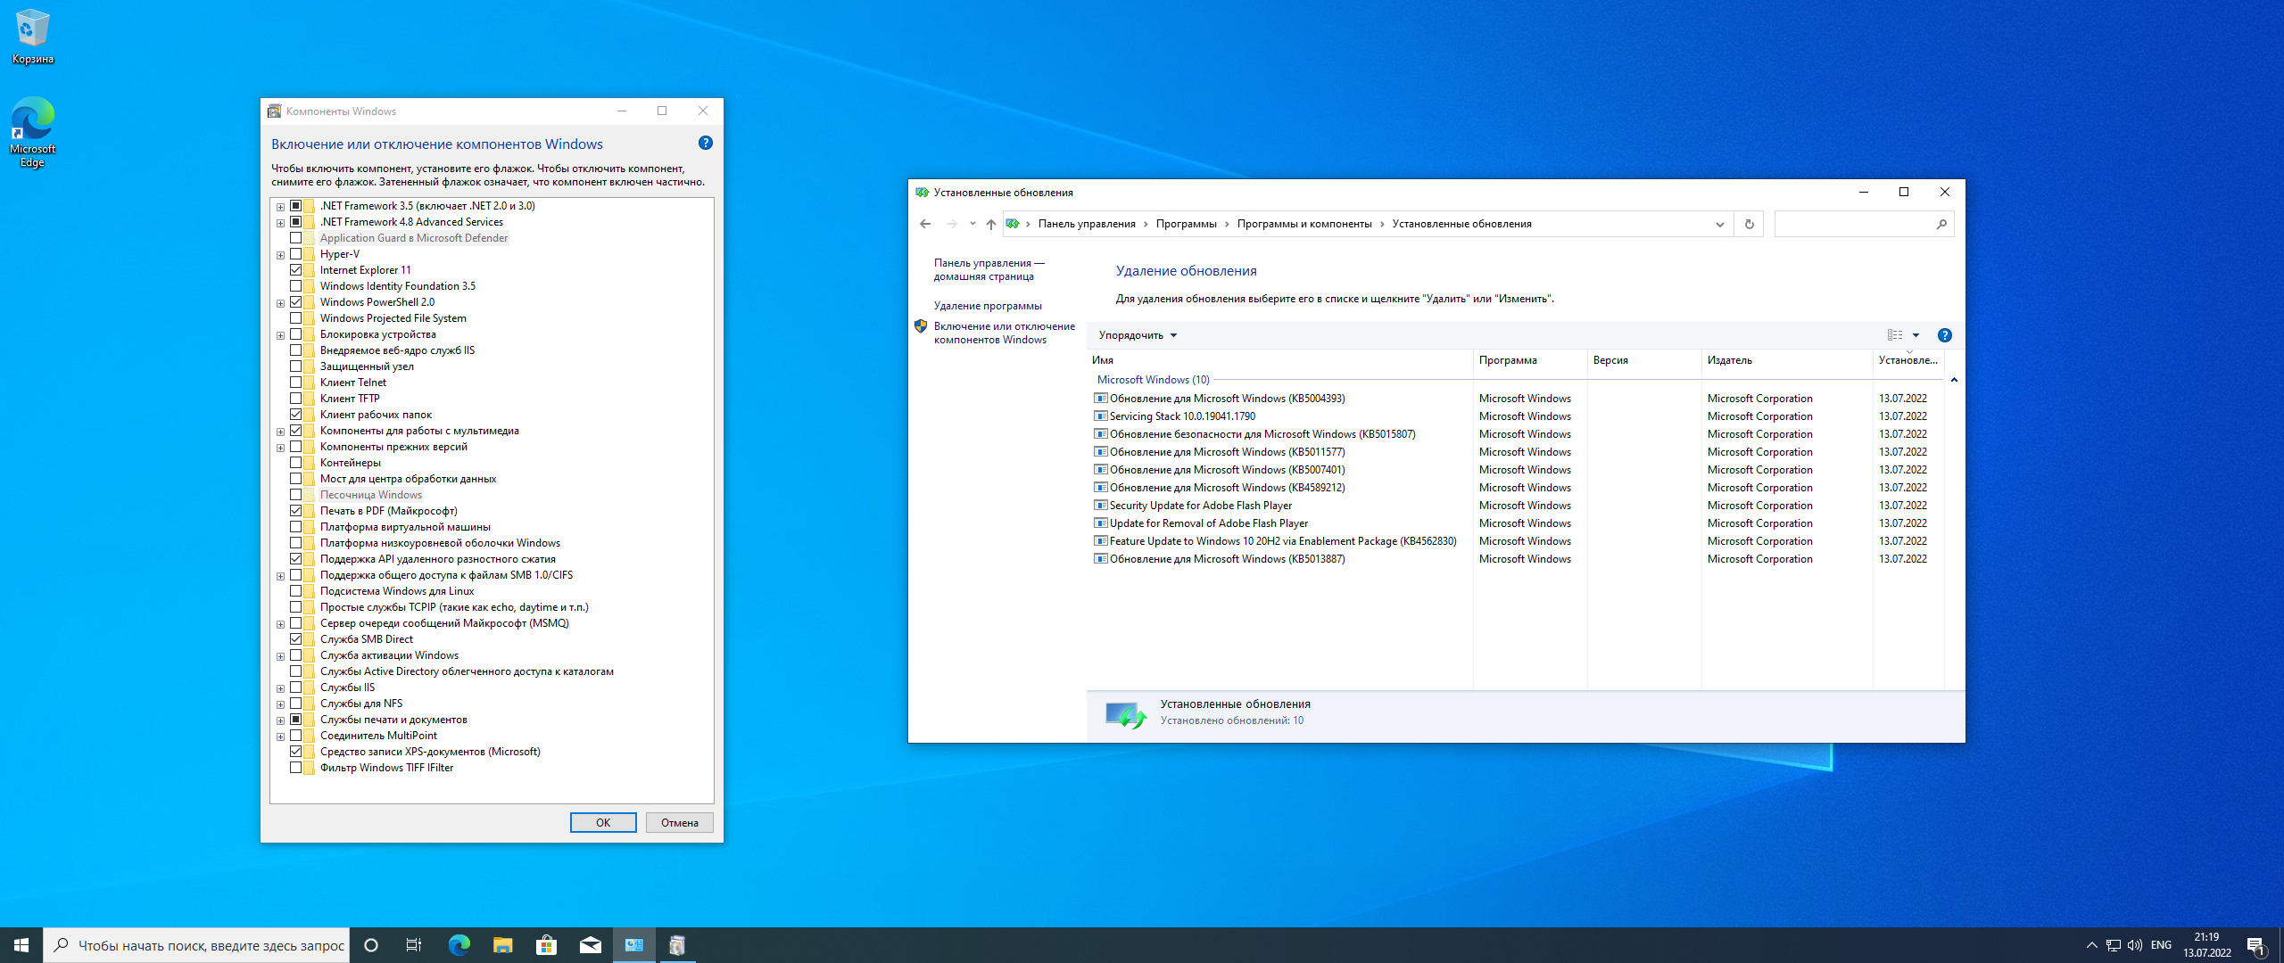Open Включение или отключение компонентов Windows link
Image resolution: width=2284 pixels, height=963 pixels.
(x=1005, y=333)
